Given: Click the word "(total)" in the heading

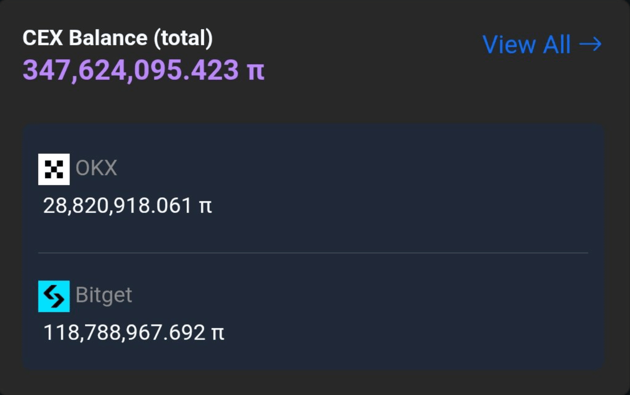Looking at the screenshot, I should pos(183,38).
